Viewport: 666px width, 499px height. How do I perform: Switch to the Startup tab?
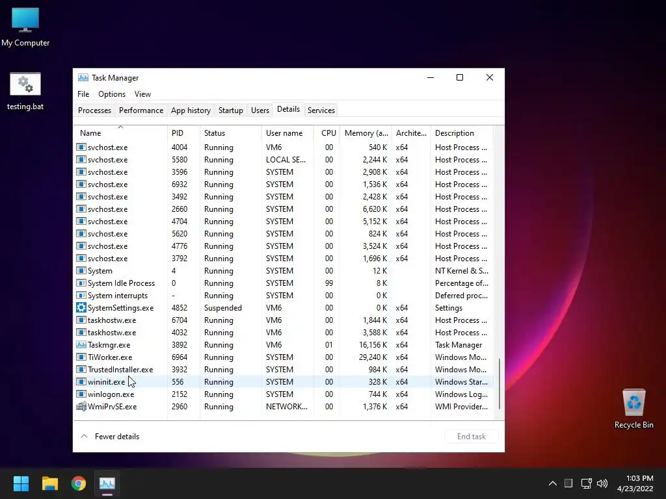(231, 110)
